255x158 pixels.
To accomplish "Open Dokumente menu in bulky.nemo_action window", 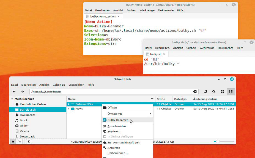I will coord(166,10).
